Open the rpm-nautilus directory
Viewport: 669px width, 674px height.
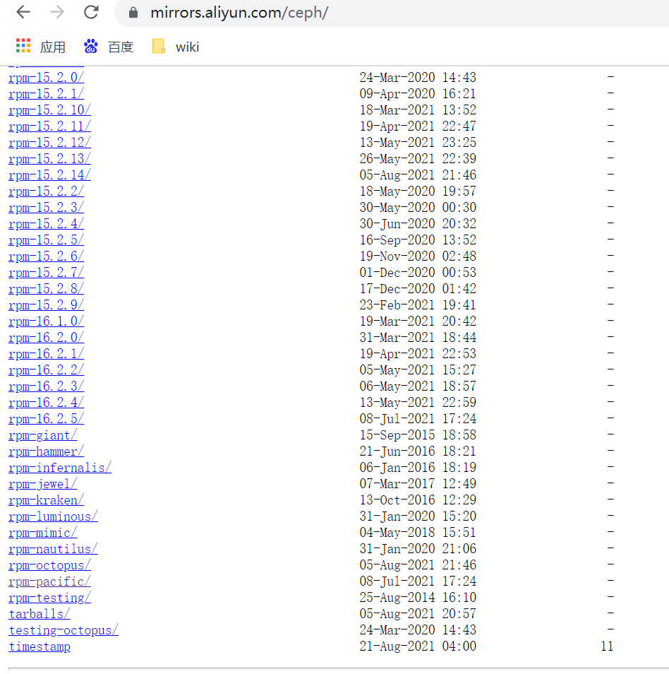click(x=52, y=549)
